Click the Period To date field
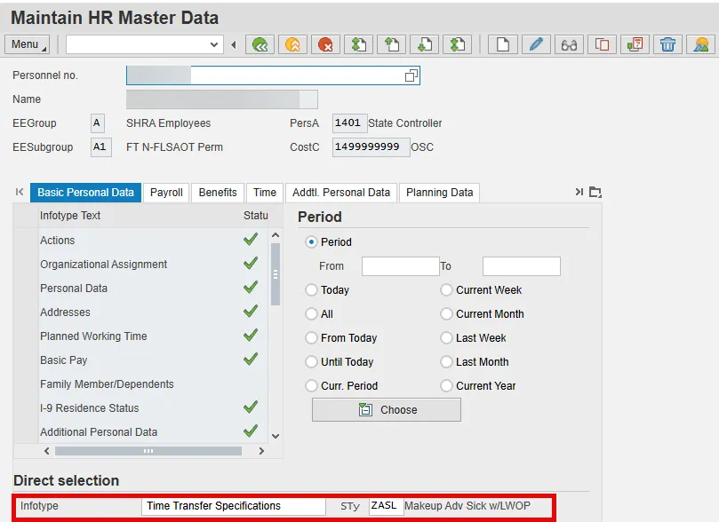This screenshot has width=719, height=522. tap(522, 266)
